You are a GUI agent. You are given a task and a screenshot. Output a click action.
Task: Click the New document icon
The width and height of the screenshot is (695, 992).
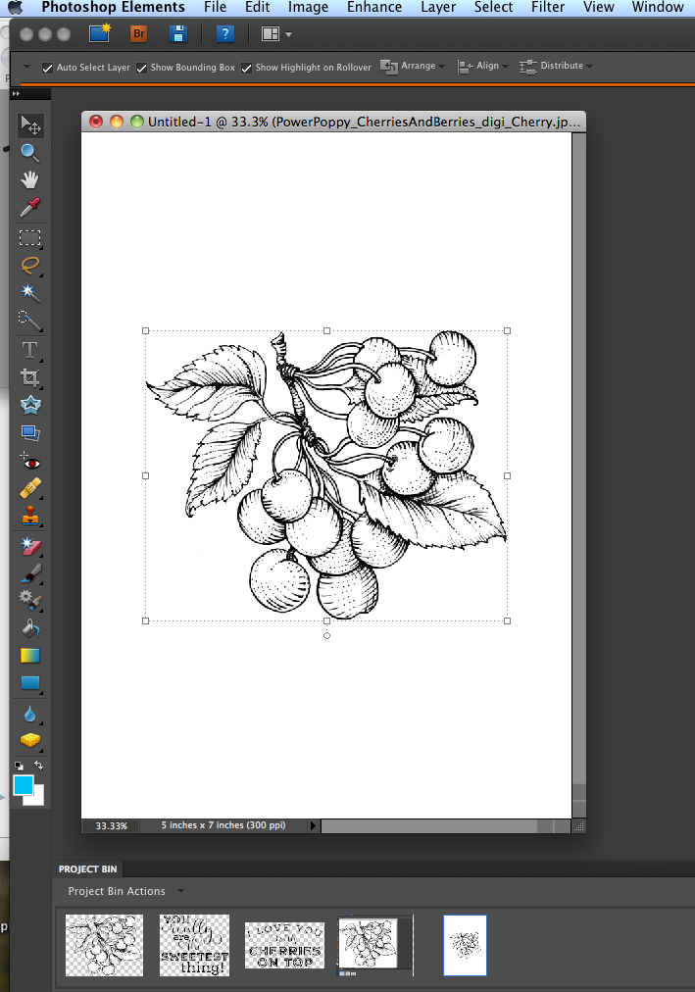[x=99, y=33]
